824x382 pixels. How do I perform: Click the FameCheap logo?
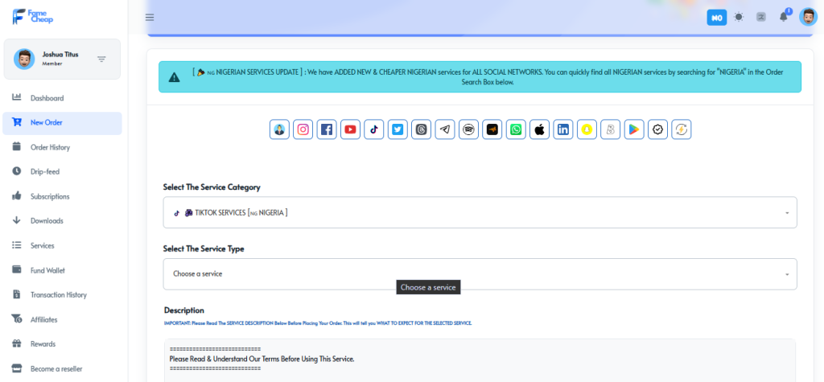pos(32,16)
